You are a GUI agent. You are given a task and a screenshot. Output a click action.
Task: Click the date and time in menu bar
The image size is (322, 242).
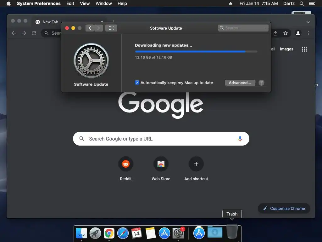point(258,3)
